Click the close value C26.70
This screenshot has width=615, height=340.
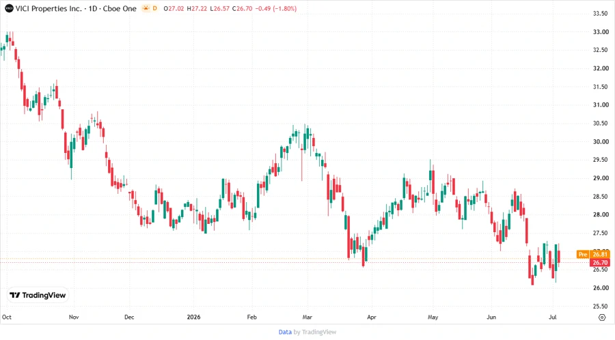243,9
